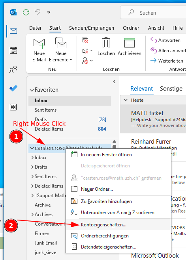Viewport: 186px width, 260px height.
Task: Collapse the Heute message group
Action: tap(126, 100)
